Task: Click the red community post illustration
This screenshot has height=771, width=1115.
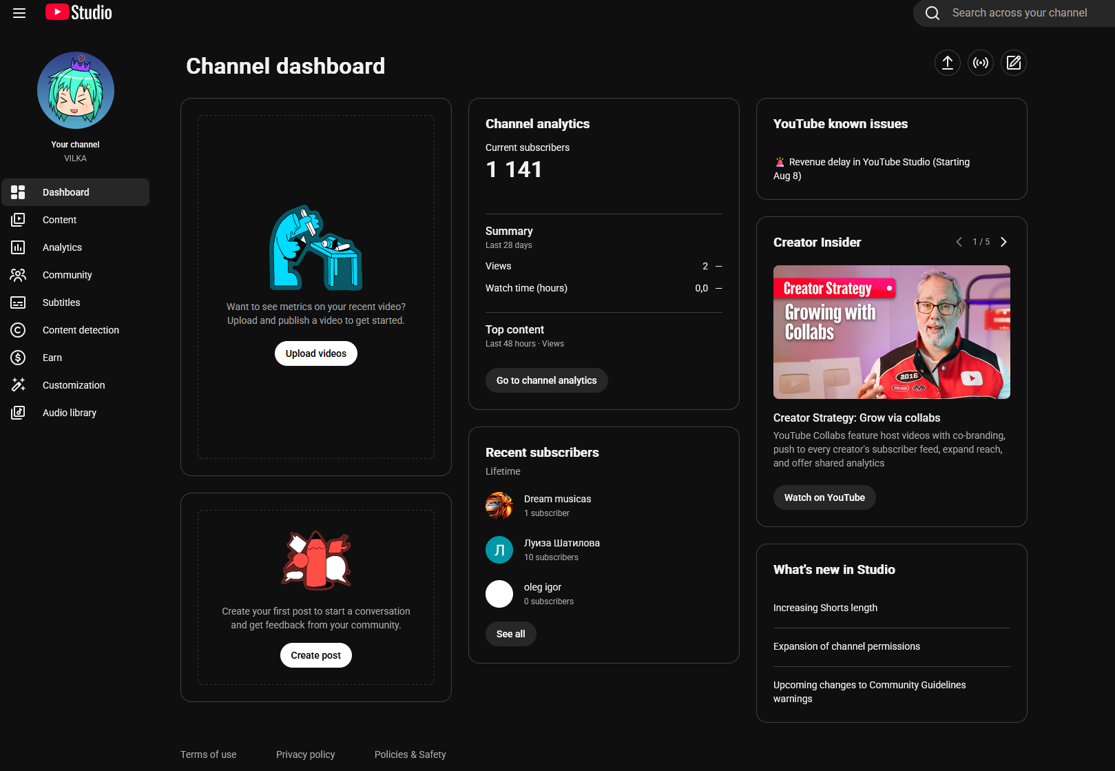Action: (x=316, y=560)
